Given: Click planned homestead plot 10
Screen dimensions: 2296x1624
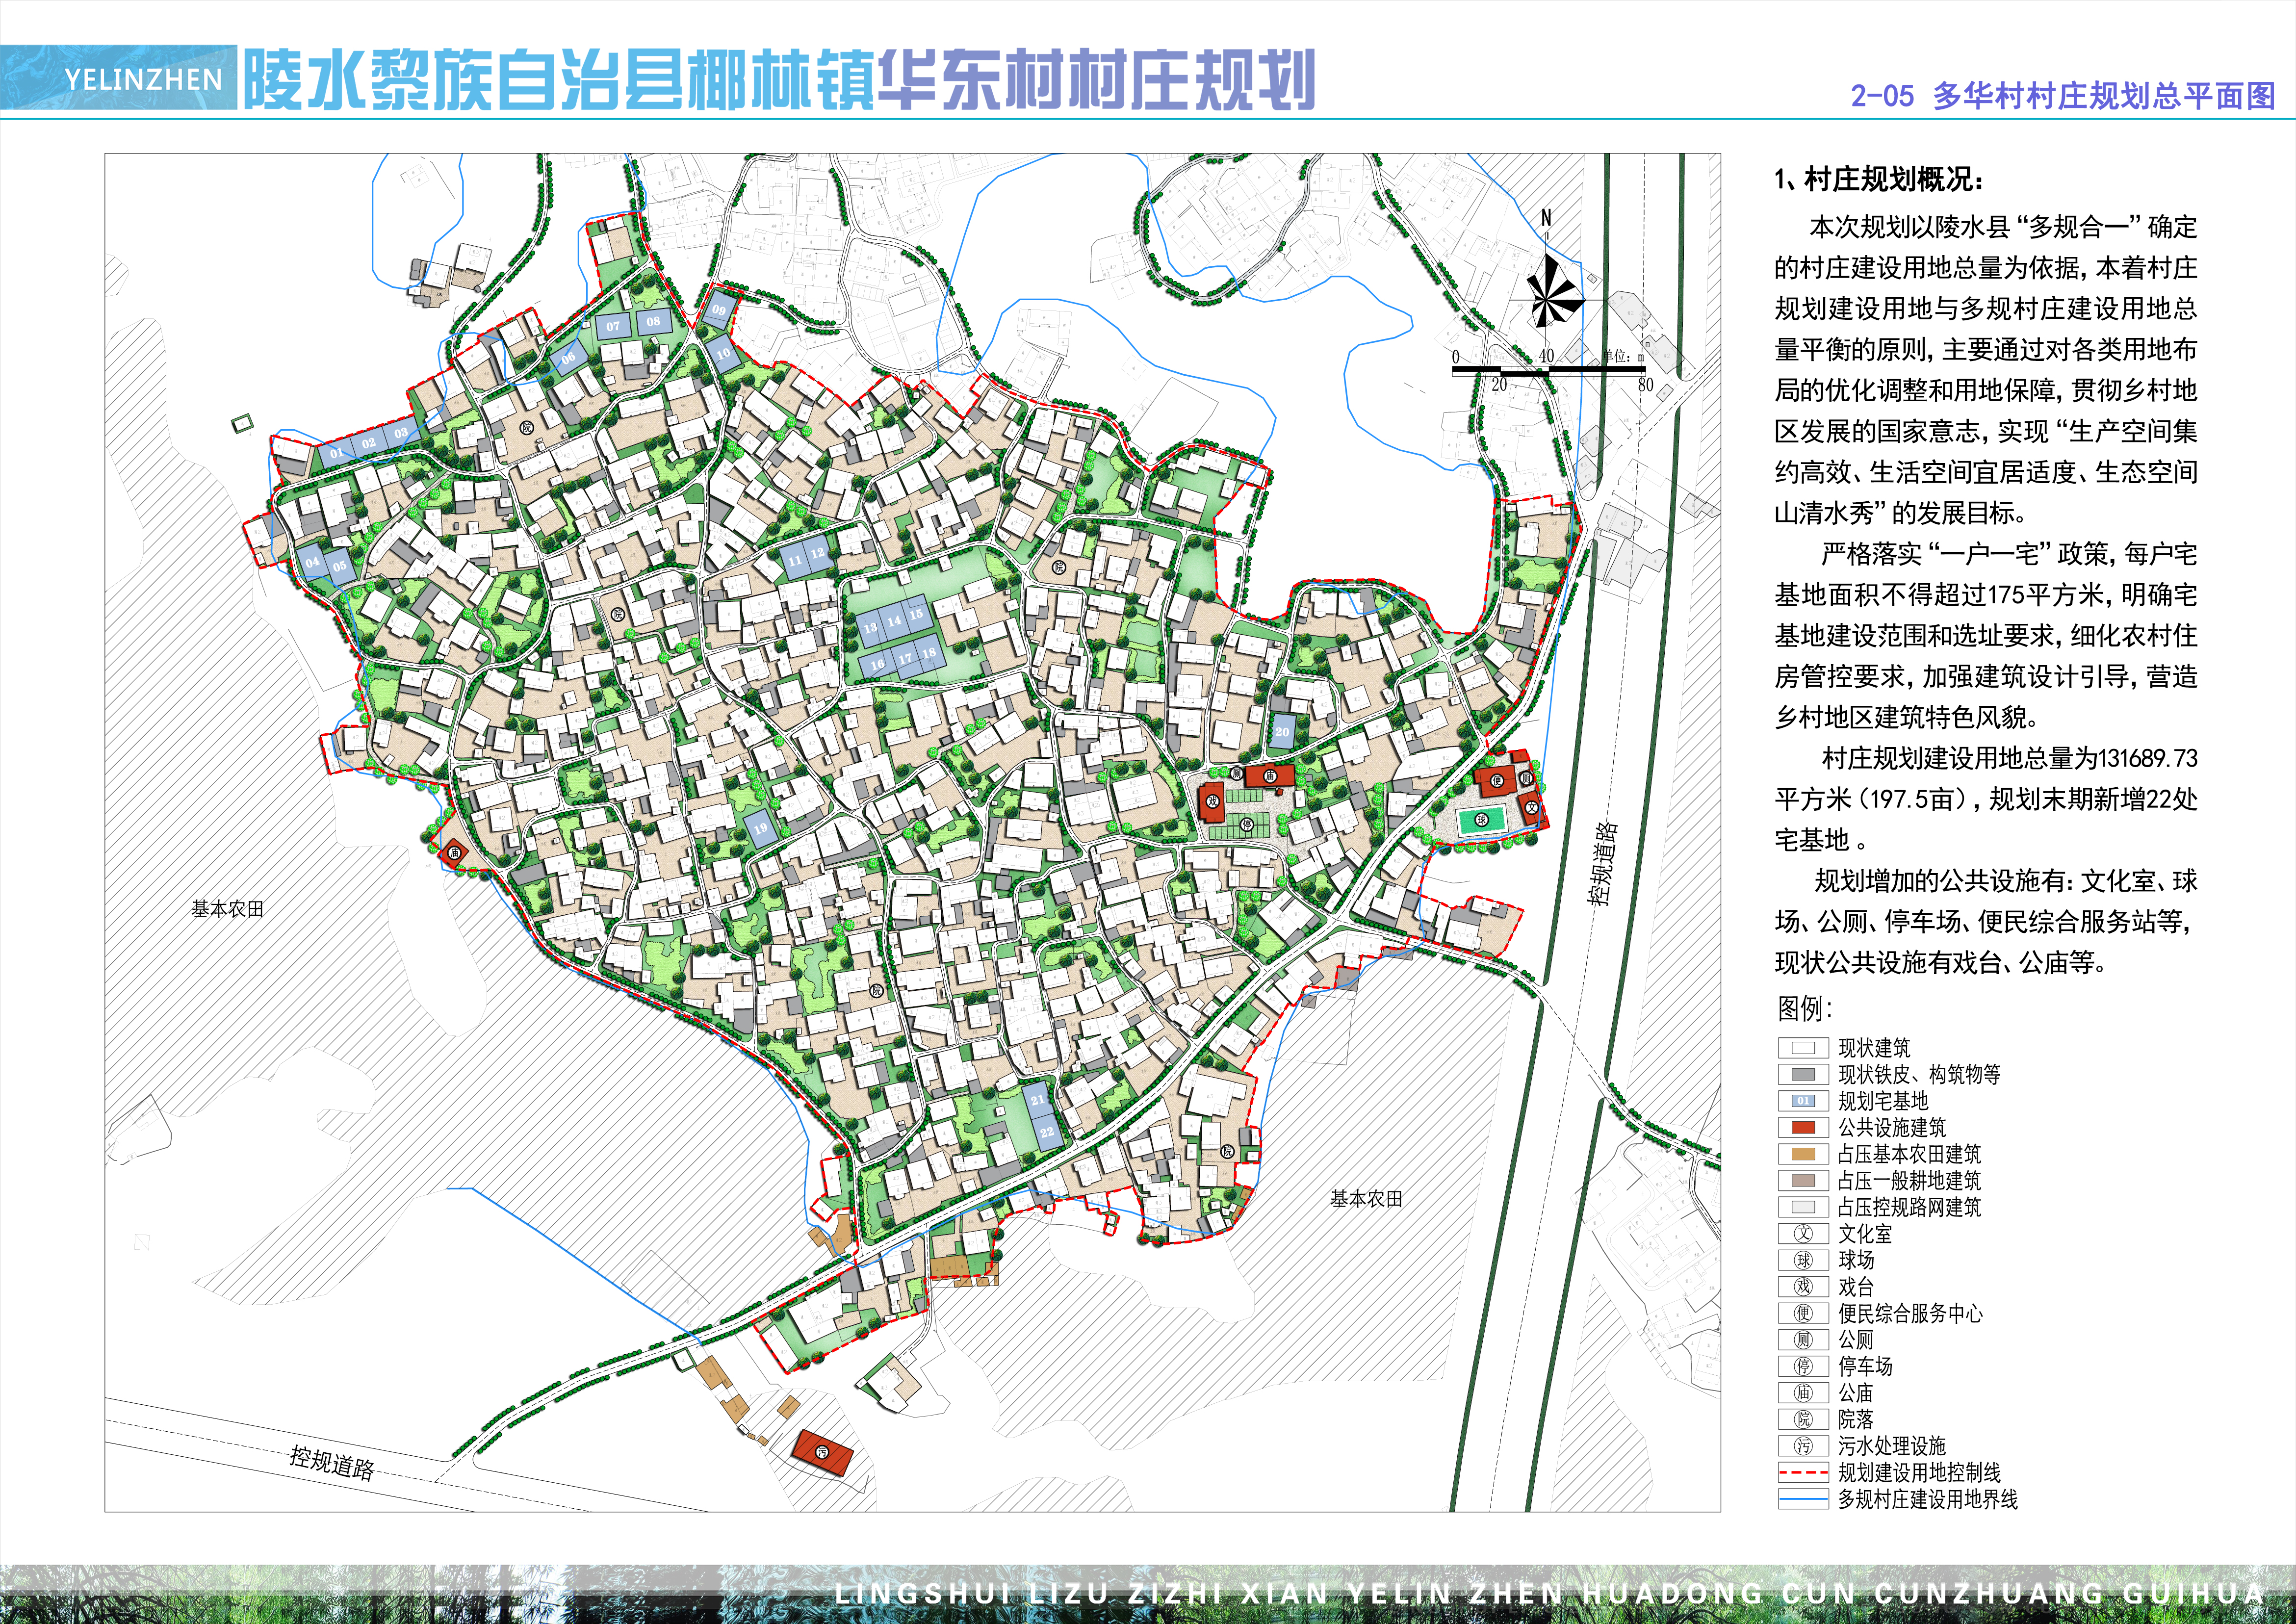Looking at the screenshot, I should click(x=722, y=354).
